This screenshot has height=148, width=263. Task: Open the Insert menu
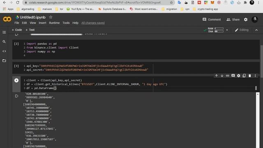42,23
